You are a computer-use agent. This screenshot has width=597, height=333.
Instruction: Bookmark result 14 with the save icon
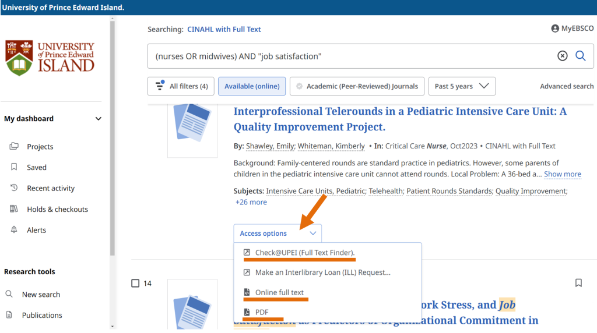pyautogui.click(x=578, y=283)
